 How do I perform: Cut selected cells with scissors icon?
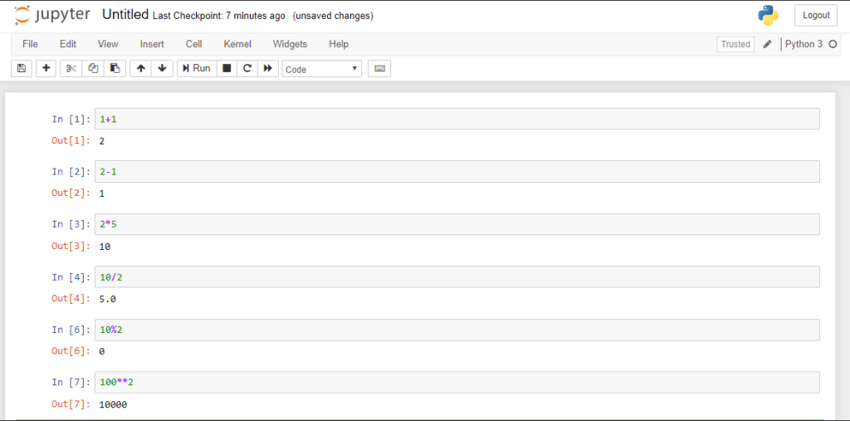[71, 68]
